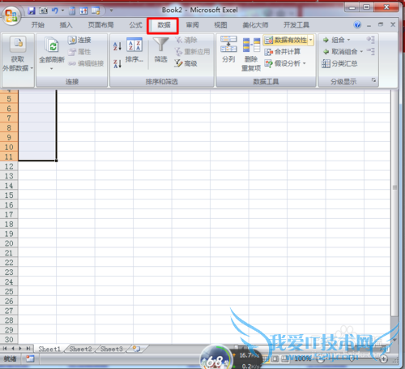405x369 pixels.
Task: Click the vertical scrollbar thumb
Action: point(394,203)
